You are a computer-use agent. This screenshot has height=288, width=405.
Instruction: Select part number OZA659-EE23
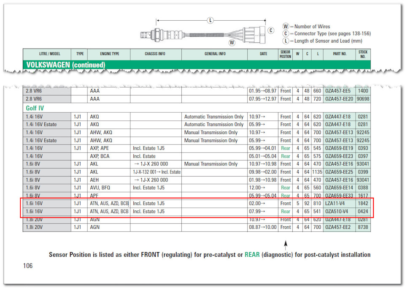(339, 156)
